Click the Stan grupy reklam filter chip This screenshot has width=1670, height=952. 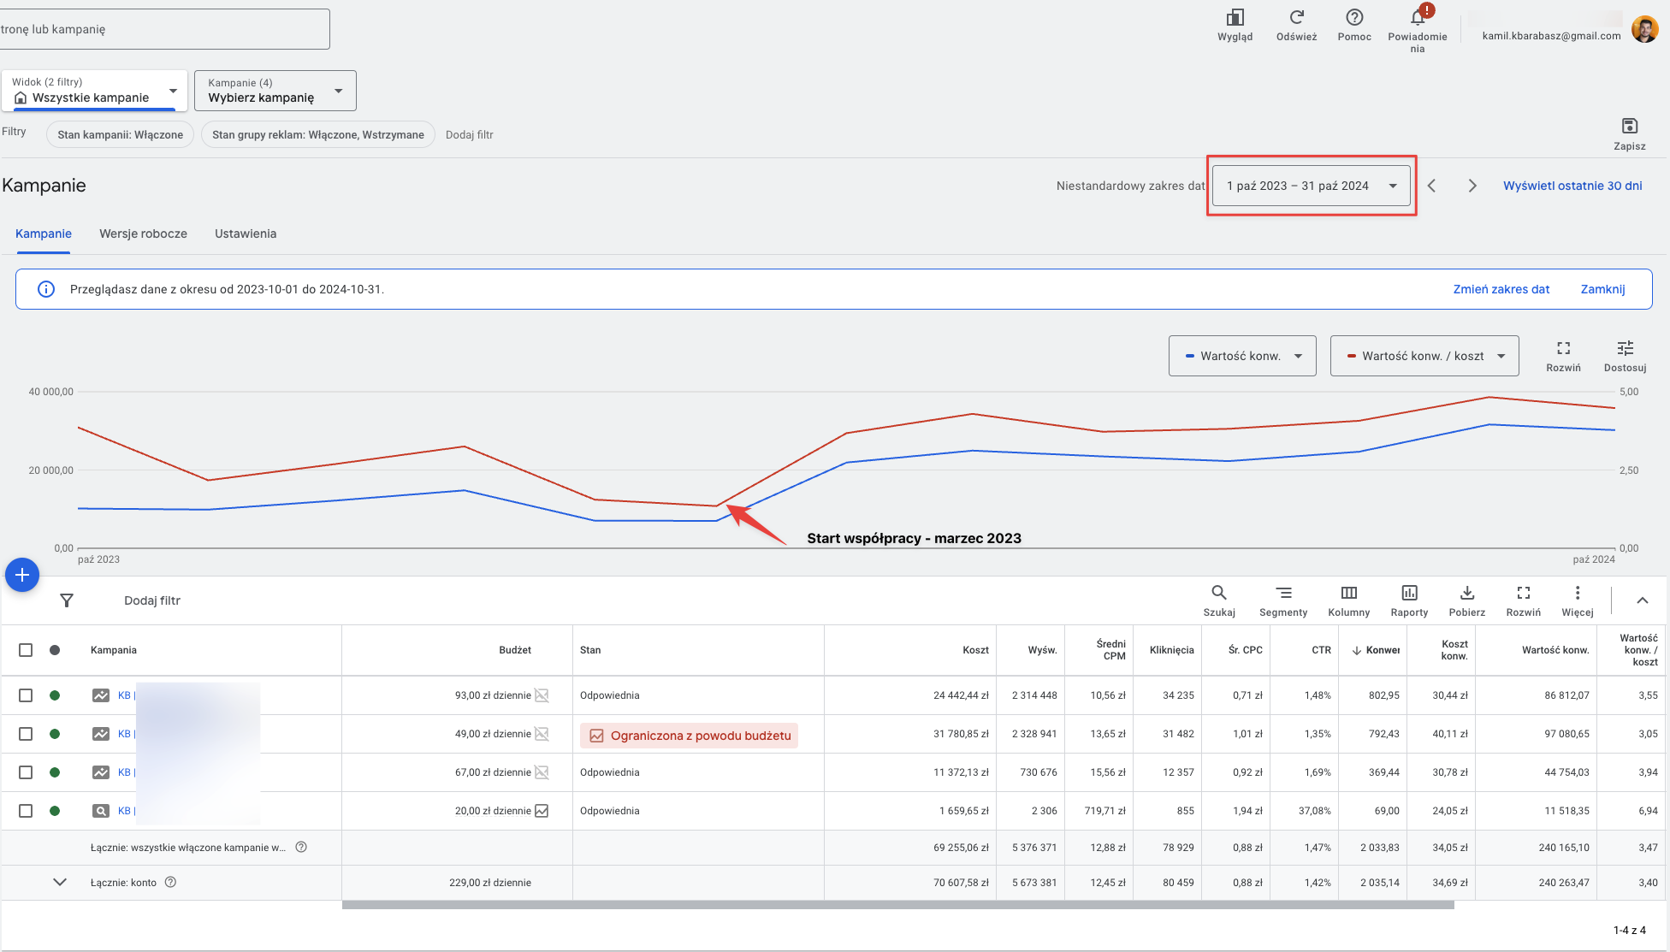pos(318,135)
